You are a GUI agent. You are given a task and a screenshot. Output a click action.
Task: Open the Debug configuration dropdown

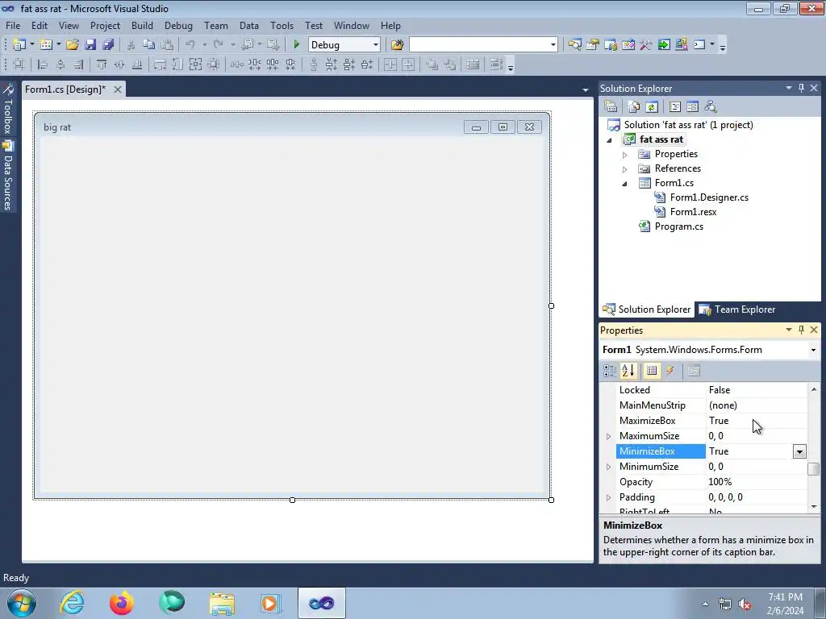(376, 45)
